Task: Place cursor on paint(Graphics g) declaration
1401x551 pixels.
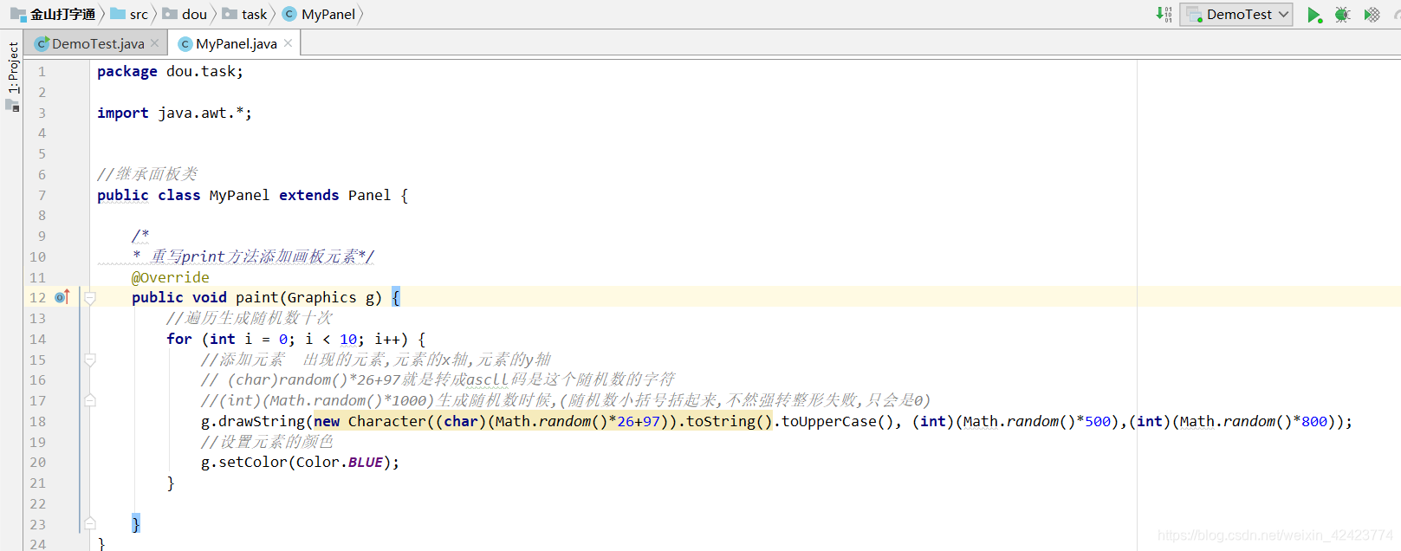Action: click(x=308, y=297)
